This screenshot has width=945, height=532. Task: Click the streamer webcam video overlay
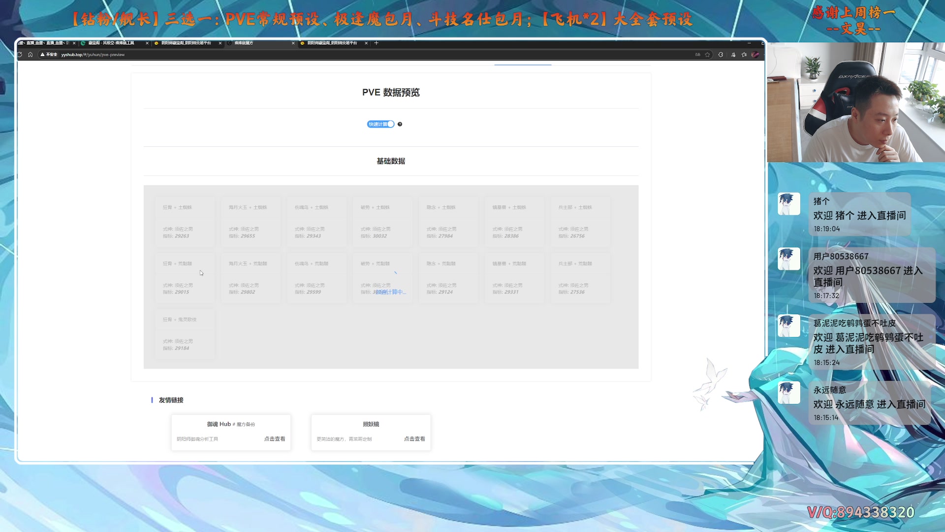click(x=856, y=102)
